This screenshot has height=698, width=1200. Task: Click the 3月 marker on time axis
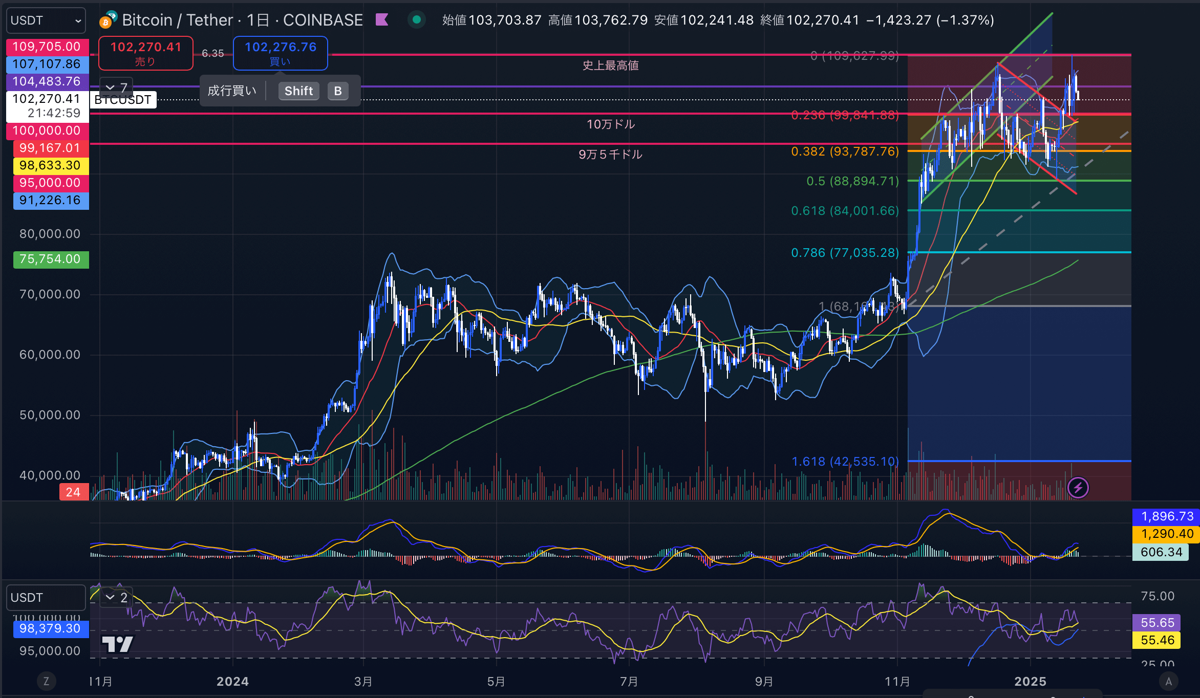(x=363, y=681)
